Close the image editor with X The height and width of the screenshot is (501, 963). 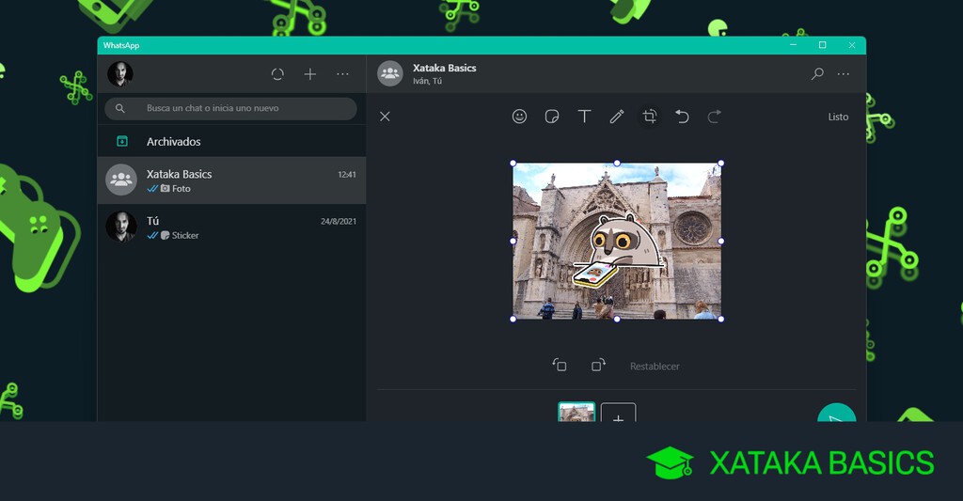click(x=385, y=117)
